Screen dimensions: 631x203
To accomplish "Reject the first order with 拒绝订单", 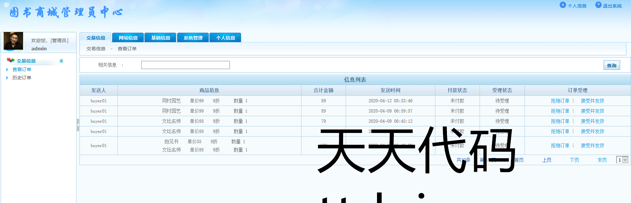I will [x=560, y=101].
